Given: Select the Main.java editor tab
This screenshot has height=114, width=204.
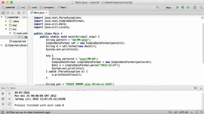Looking at the screenshot, I should tap(39, 13).
